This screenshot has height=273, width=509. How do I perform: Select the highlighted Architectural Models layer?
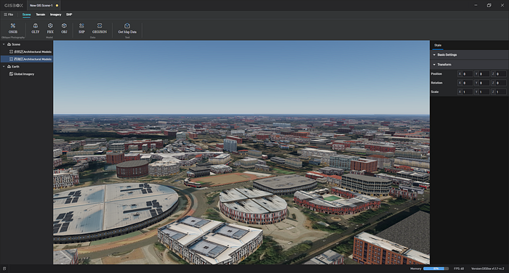(27, 60)
